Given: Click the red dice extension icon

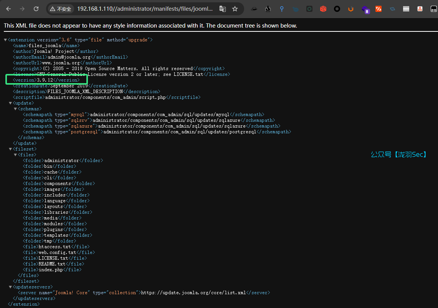Looking at the screenshot, I should (x=323, y=9).
